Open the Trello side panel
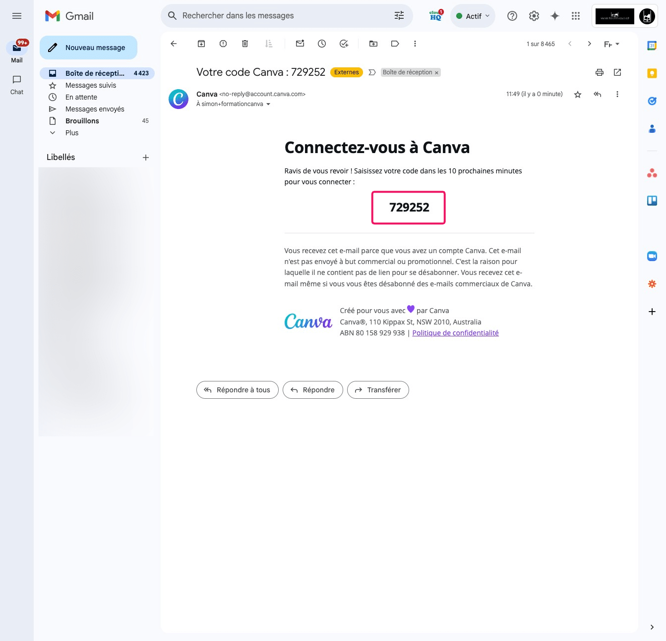 coord(652,200)
